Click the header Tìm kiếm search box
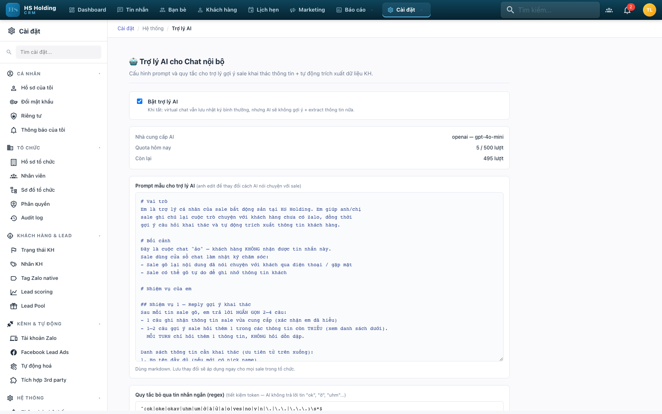 [550, 10]
